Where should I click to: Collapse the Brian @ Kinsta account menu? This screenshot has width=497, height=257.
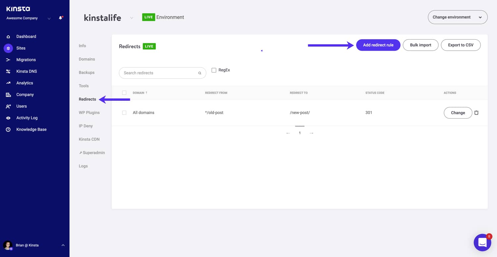click(x=63, y=245)
